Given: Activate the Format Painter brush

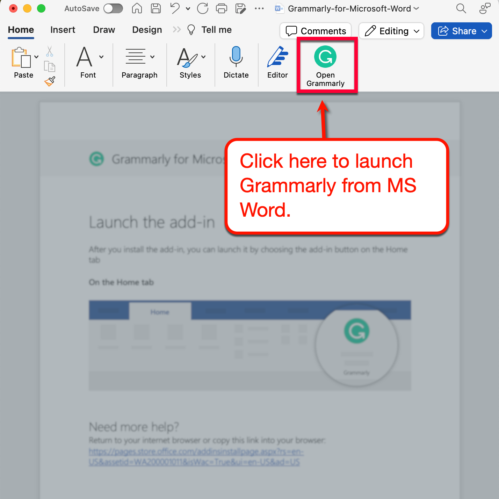Looking at the screenshot, I should [x=49, y=81].
